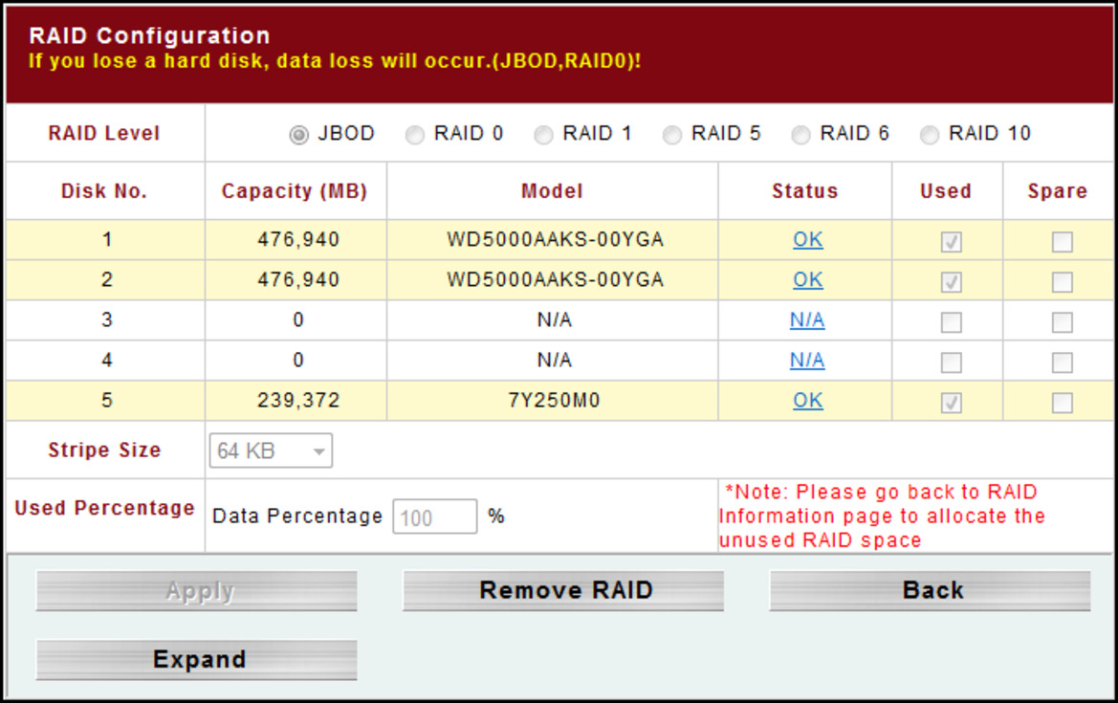The height and width of the screenshot is (703, 1118).
Task: Enable the Spare checkbox for disk 1
Action: click(x=1062, y=243)
